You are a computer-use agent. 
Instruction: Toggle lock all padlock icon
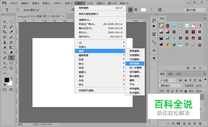point(186,91)
